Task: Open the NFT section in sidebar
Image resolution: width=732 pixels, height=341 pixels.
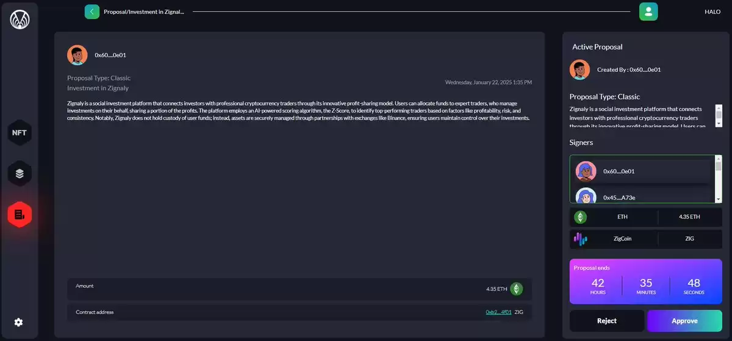Action: (20, 132)
